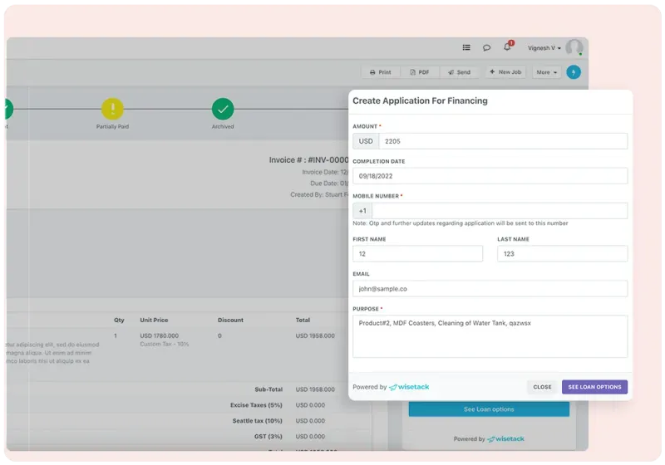Click the Wisetack logo in dialog footer

[x=409, y=387]
